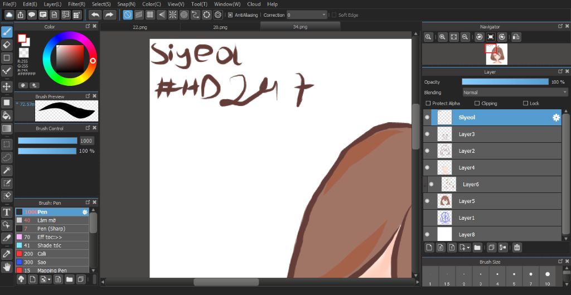
Task: Open add brush dropdown in Brush panel
Action: [49, 279]
